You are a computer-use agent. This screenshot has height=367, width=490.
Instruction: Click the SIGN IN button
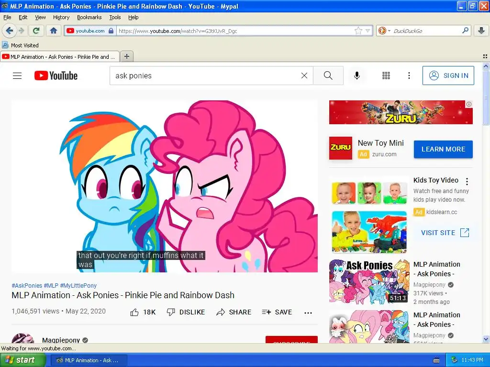click(x=448, y=76)
